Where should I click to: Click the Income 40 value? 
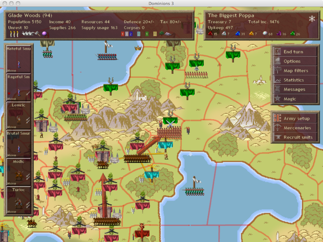pos(60,22)
